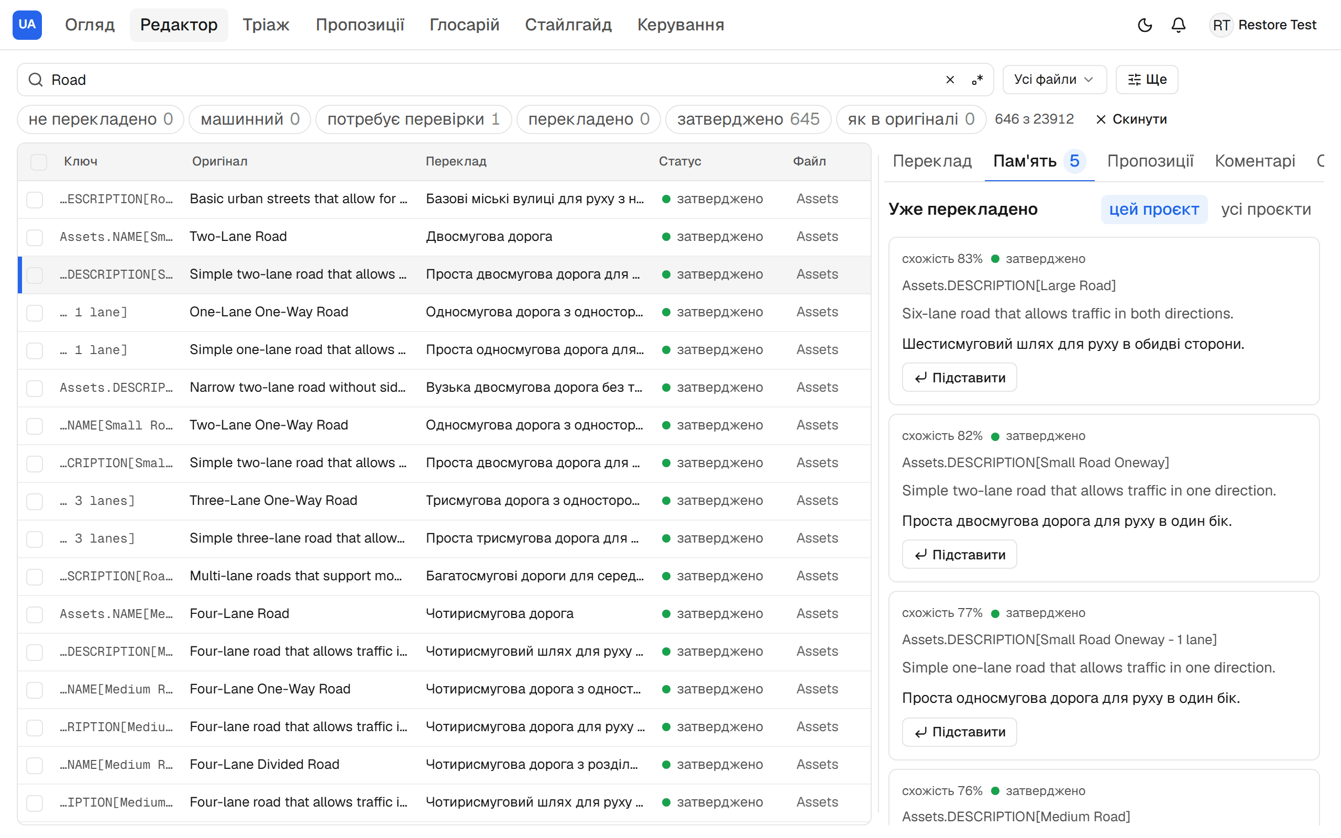Apply Проста двосмугова дорога suggestion via Підставити
Image resolution: width=1341 pixels, height=838 pixels.
click(959, 554)
